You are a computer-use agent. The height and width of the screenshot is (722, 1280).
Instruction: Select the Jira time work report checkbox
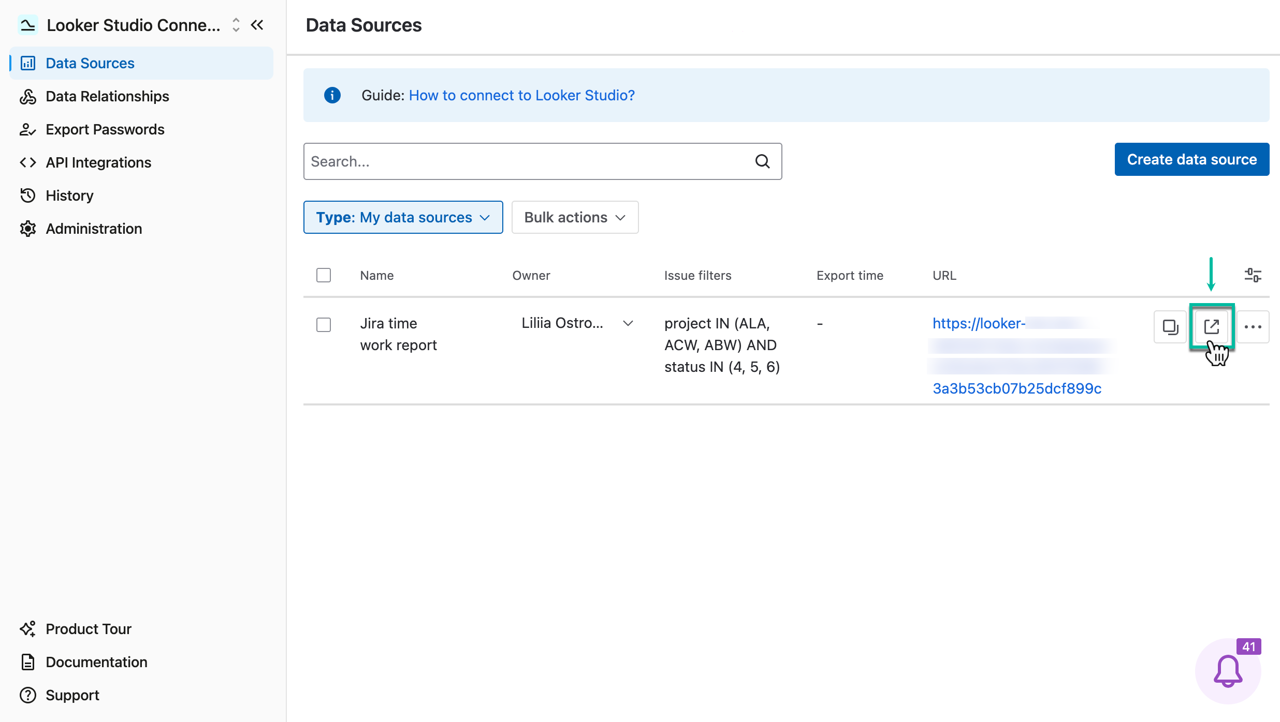[324, 325]
